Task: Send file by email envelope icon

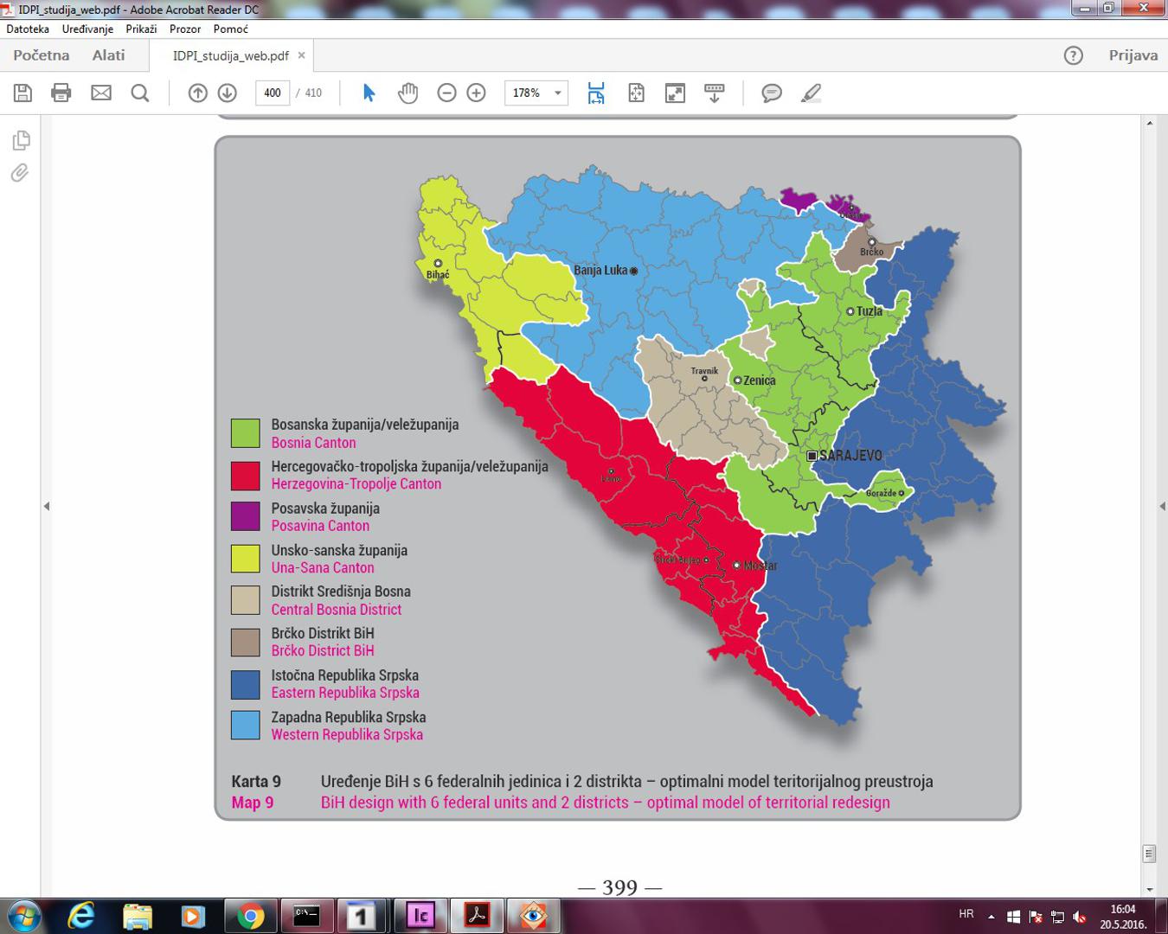Action: [101, 93]
